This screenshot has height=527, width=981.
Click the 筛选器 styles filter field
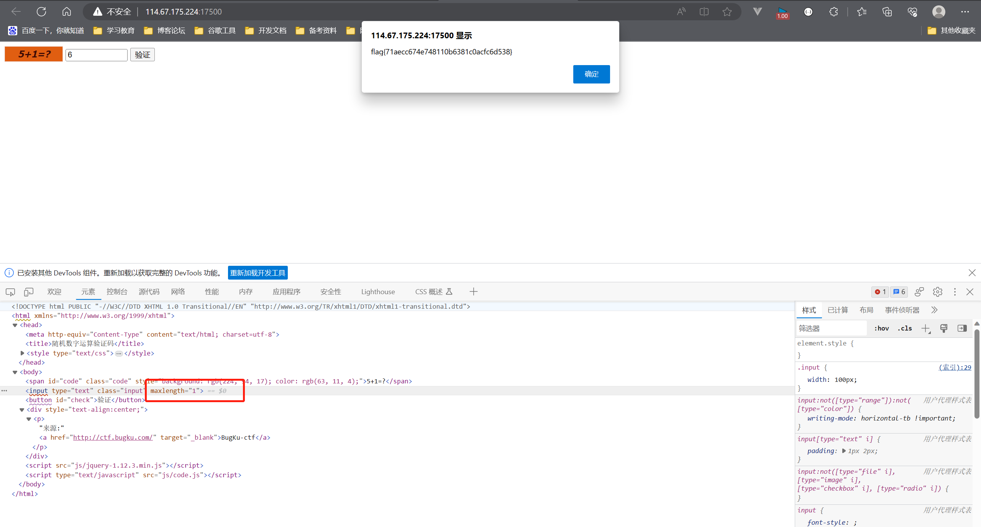pyautogui.click(x=831, y=328)
